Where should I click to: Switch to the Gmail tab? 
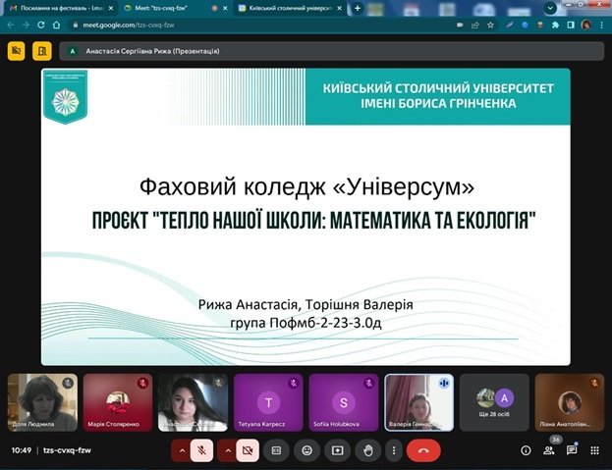click(x=61, y=8)
